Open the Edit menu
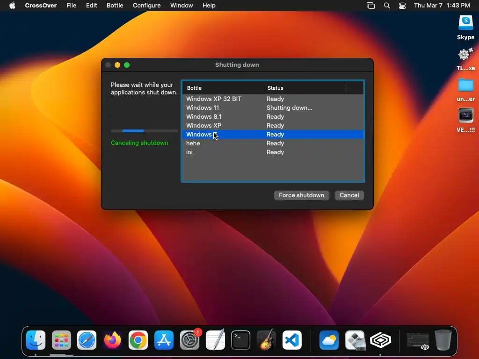Screen dimensions: 479x359 (91, 6)
